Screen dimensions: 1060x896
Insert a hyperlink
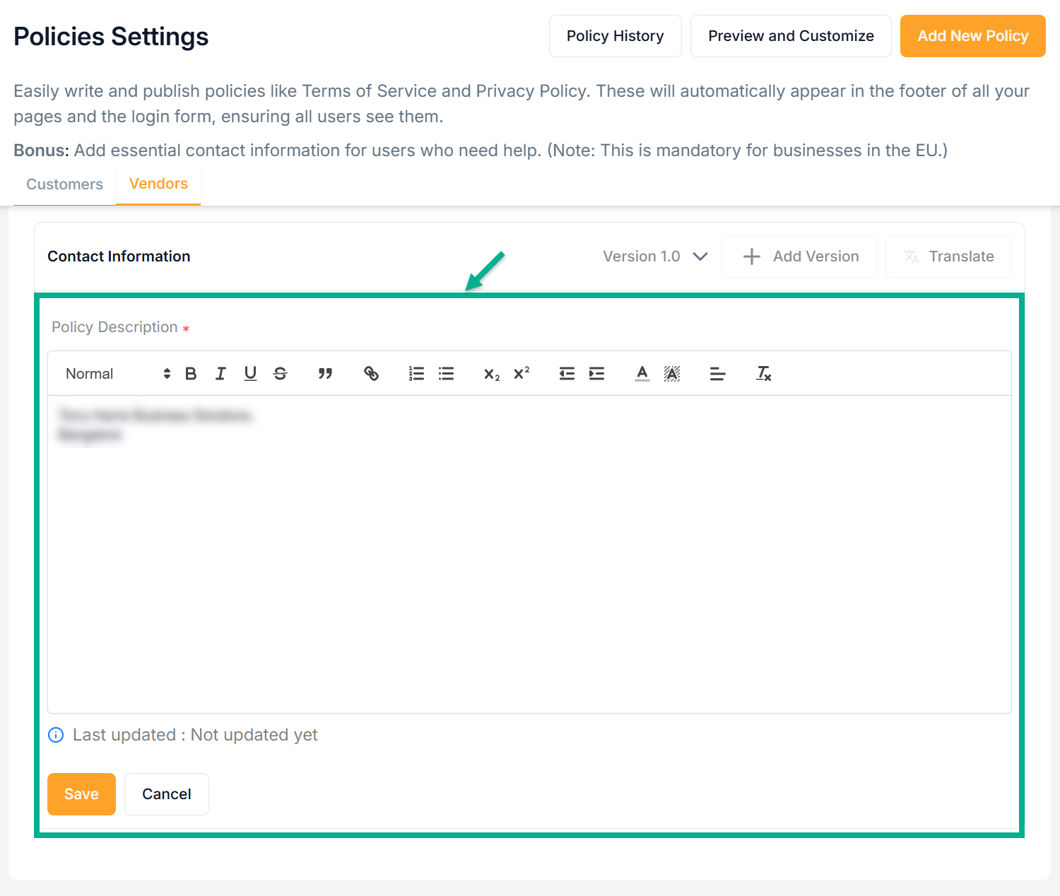coord(371,374)
